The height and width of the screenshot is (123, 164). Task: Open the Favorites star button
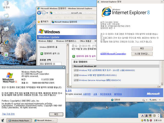43,22
